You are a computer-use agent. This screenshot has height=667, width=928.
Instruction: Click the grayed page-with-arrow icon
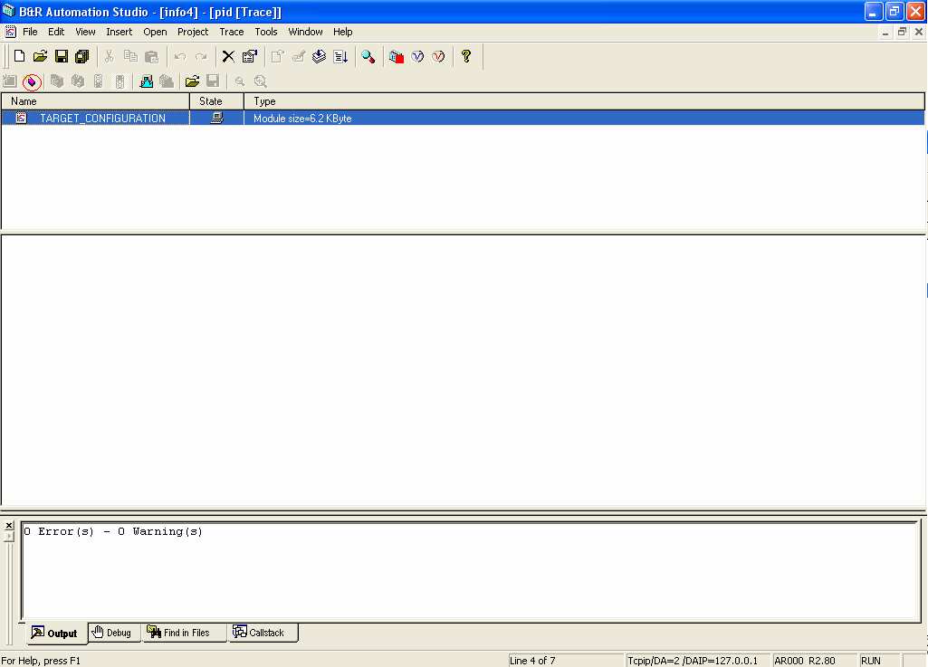tap(277, 56)
